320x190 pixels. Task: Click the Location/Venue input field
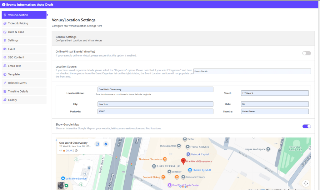pyautogui.click(x=155, y=89)
